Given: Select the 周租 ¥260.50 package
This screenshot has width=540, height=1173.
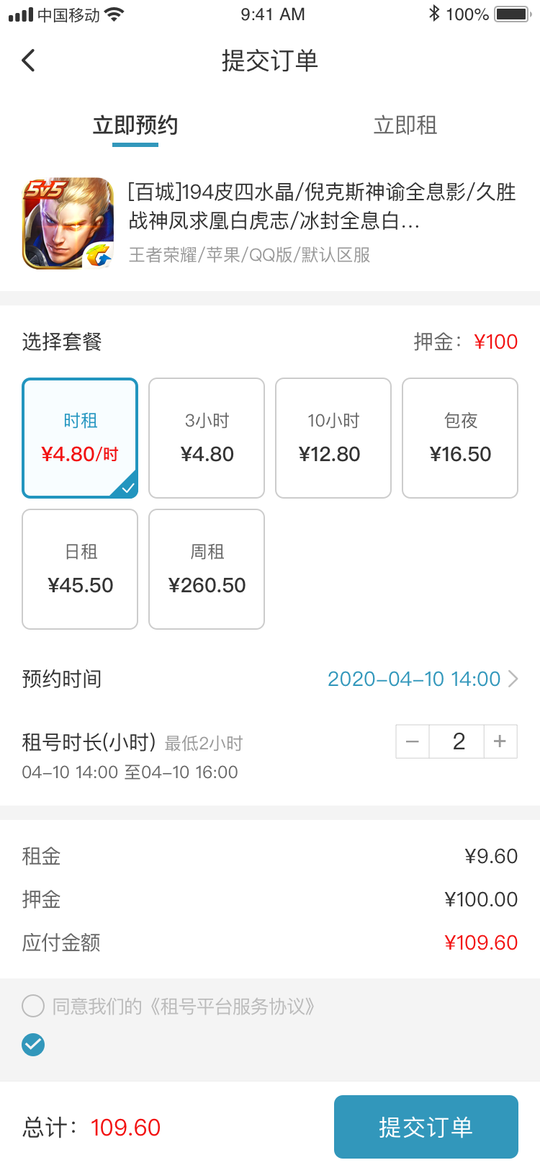Looking at the screenshot, I should click(207, 569).
